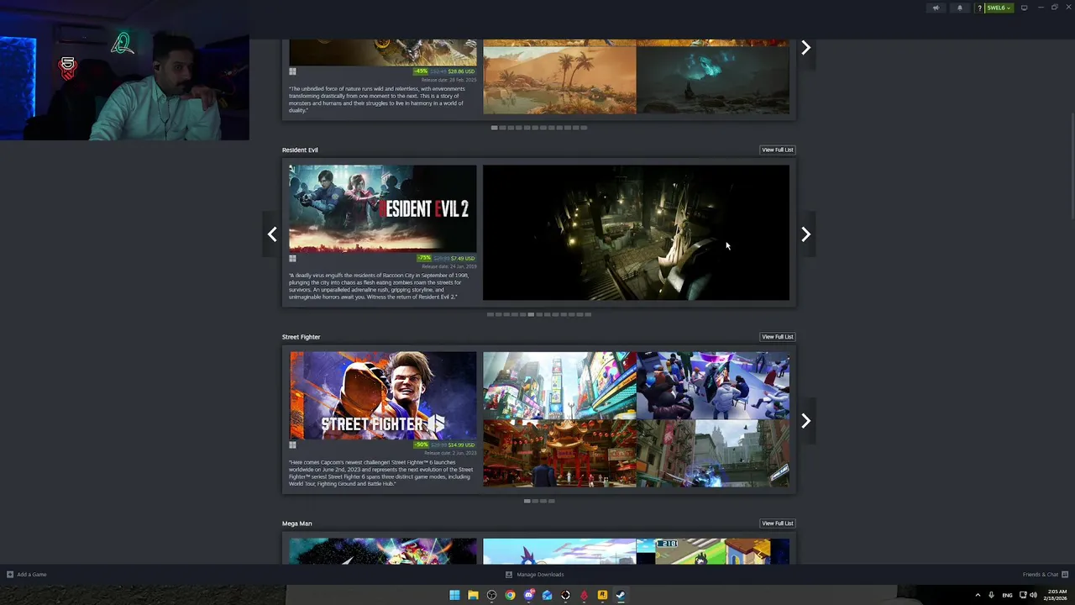Open the notifications bell
The image size is (1075, 605).
960,8
